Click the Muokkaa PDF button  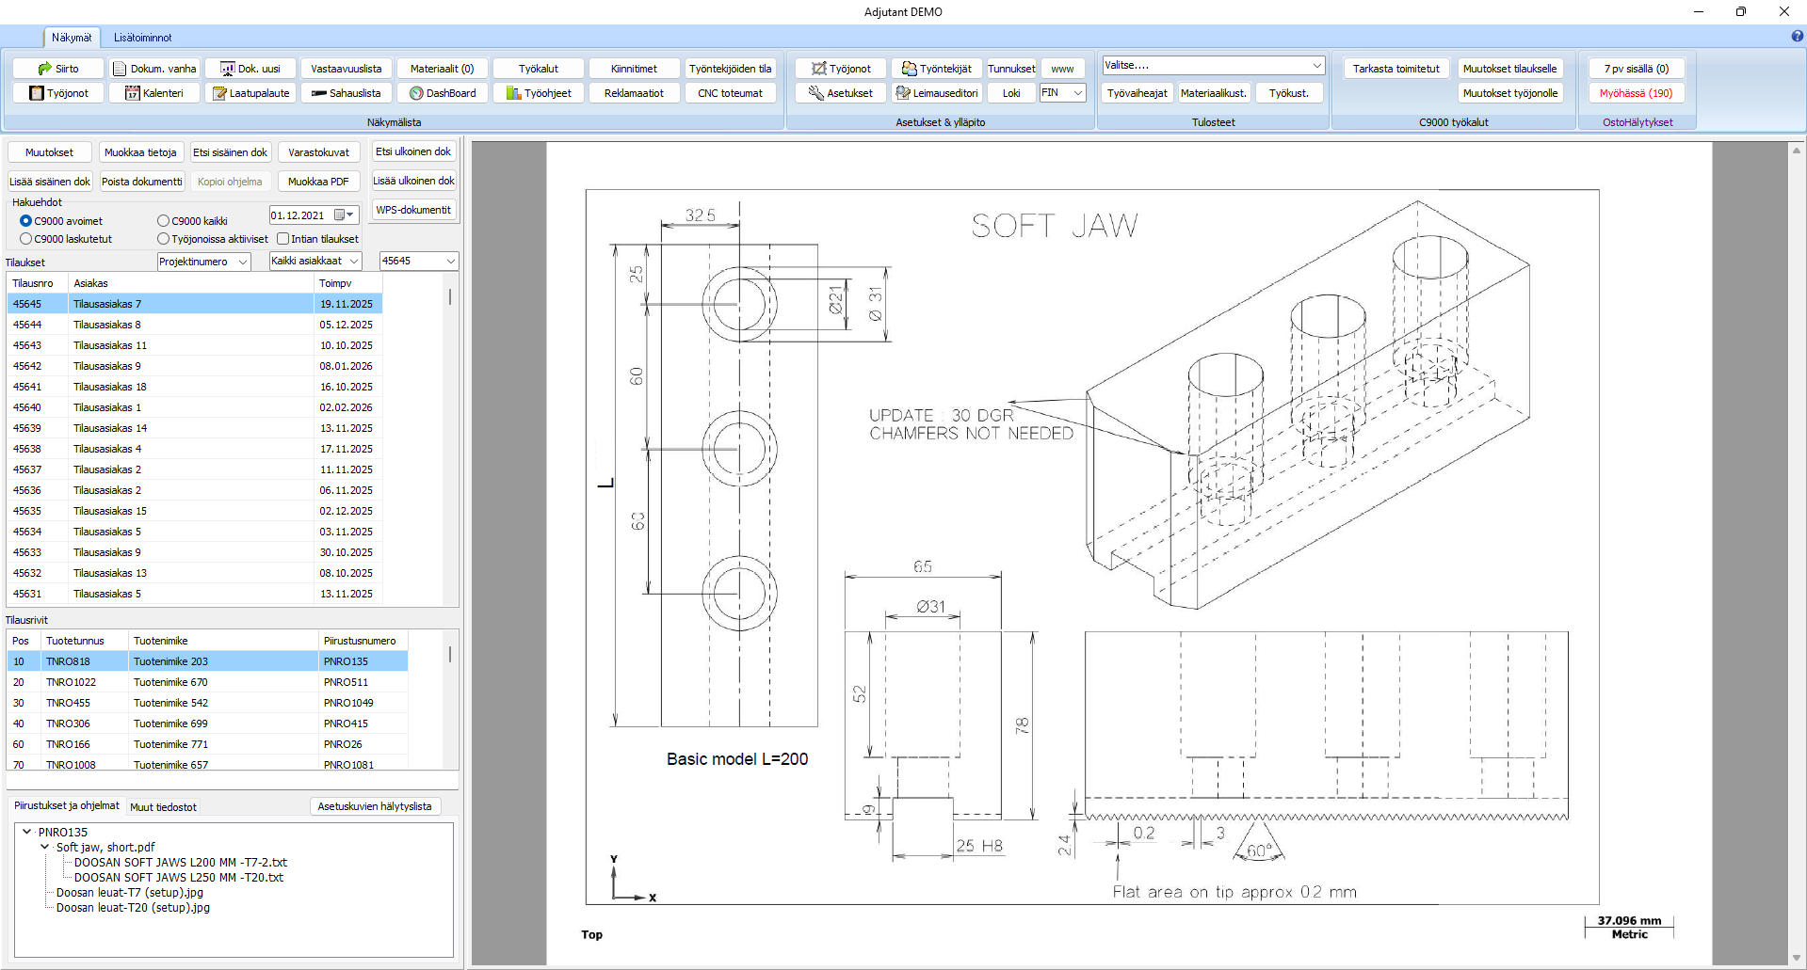pos(318,182)
